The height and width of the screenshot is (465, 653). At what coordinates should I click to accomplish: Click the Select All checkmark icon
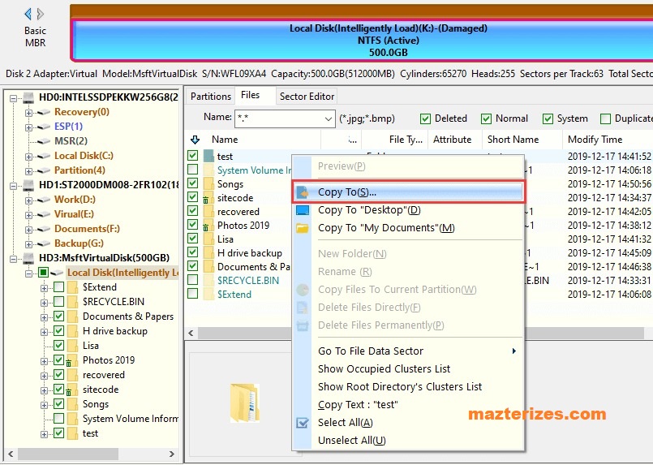tap(303, 423)
